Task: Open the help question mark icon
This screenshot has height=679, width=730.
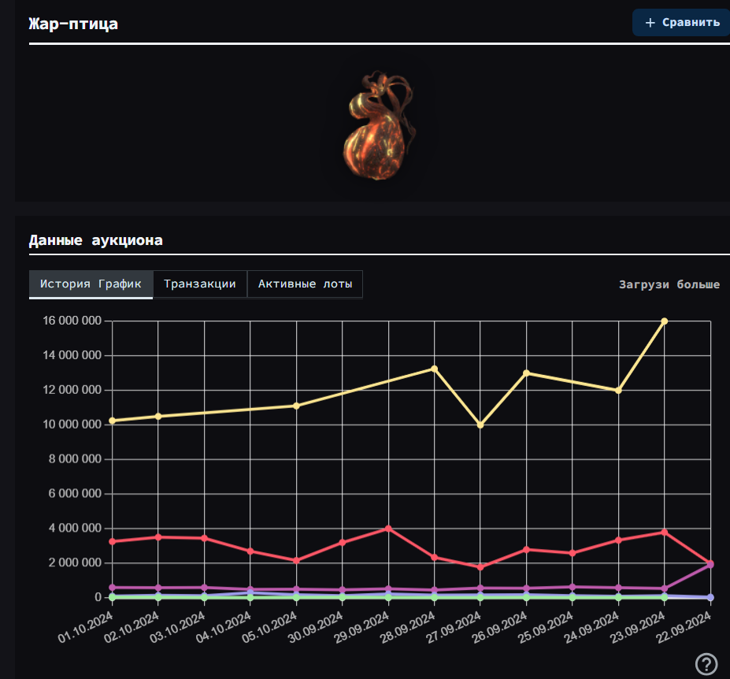Action: tap(706, 663)
